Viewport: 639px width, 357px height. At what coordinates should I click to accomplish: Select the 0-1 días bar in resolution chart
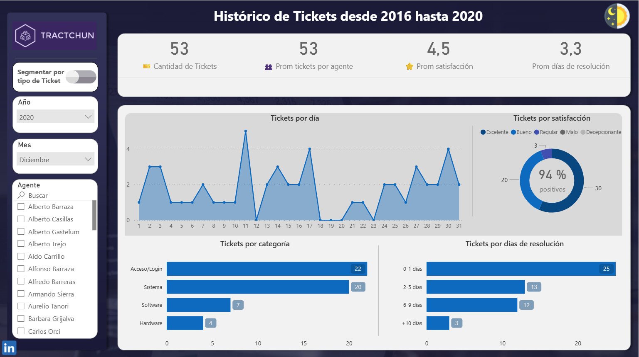coord(520,269)
